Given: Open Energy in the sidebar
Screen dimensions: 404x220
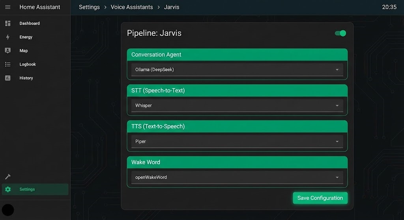Looking at the screenshot, I should pos(26,37).
